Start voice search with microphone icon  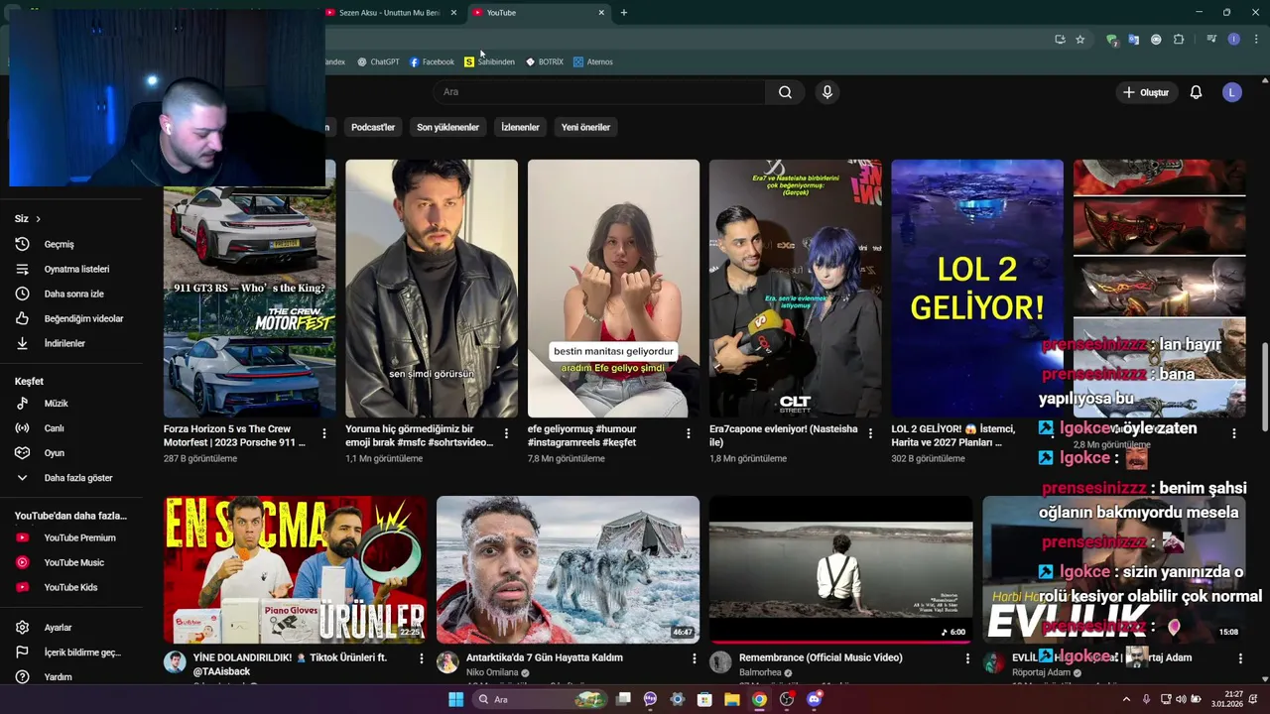point(827,92)
